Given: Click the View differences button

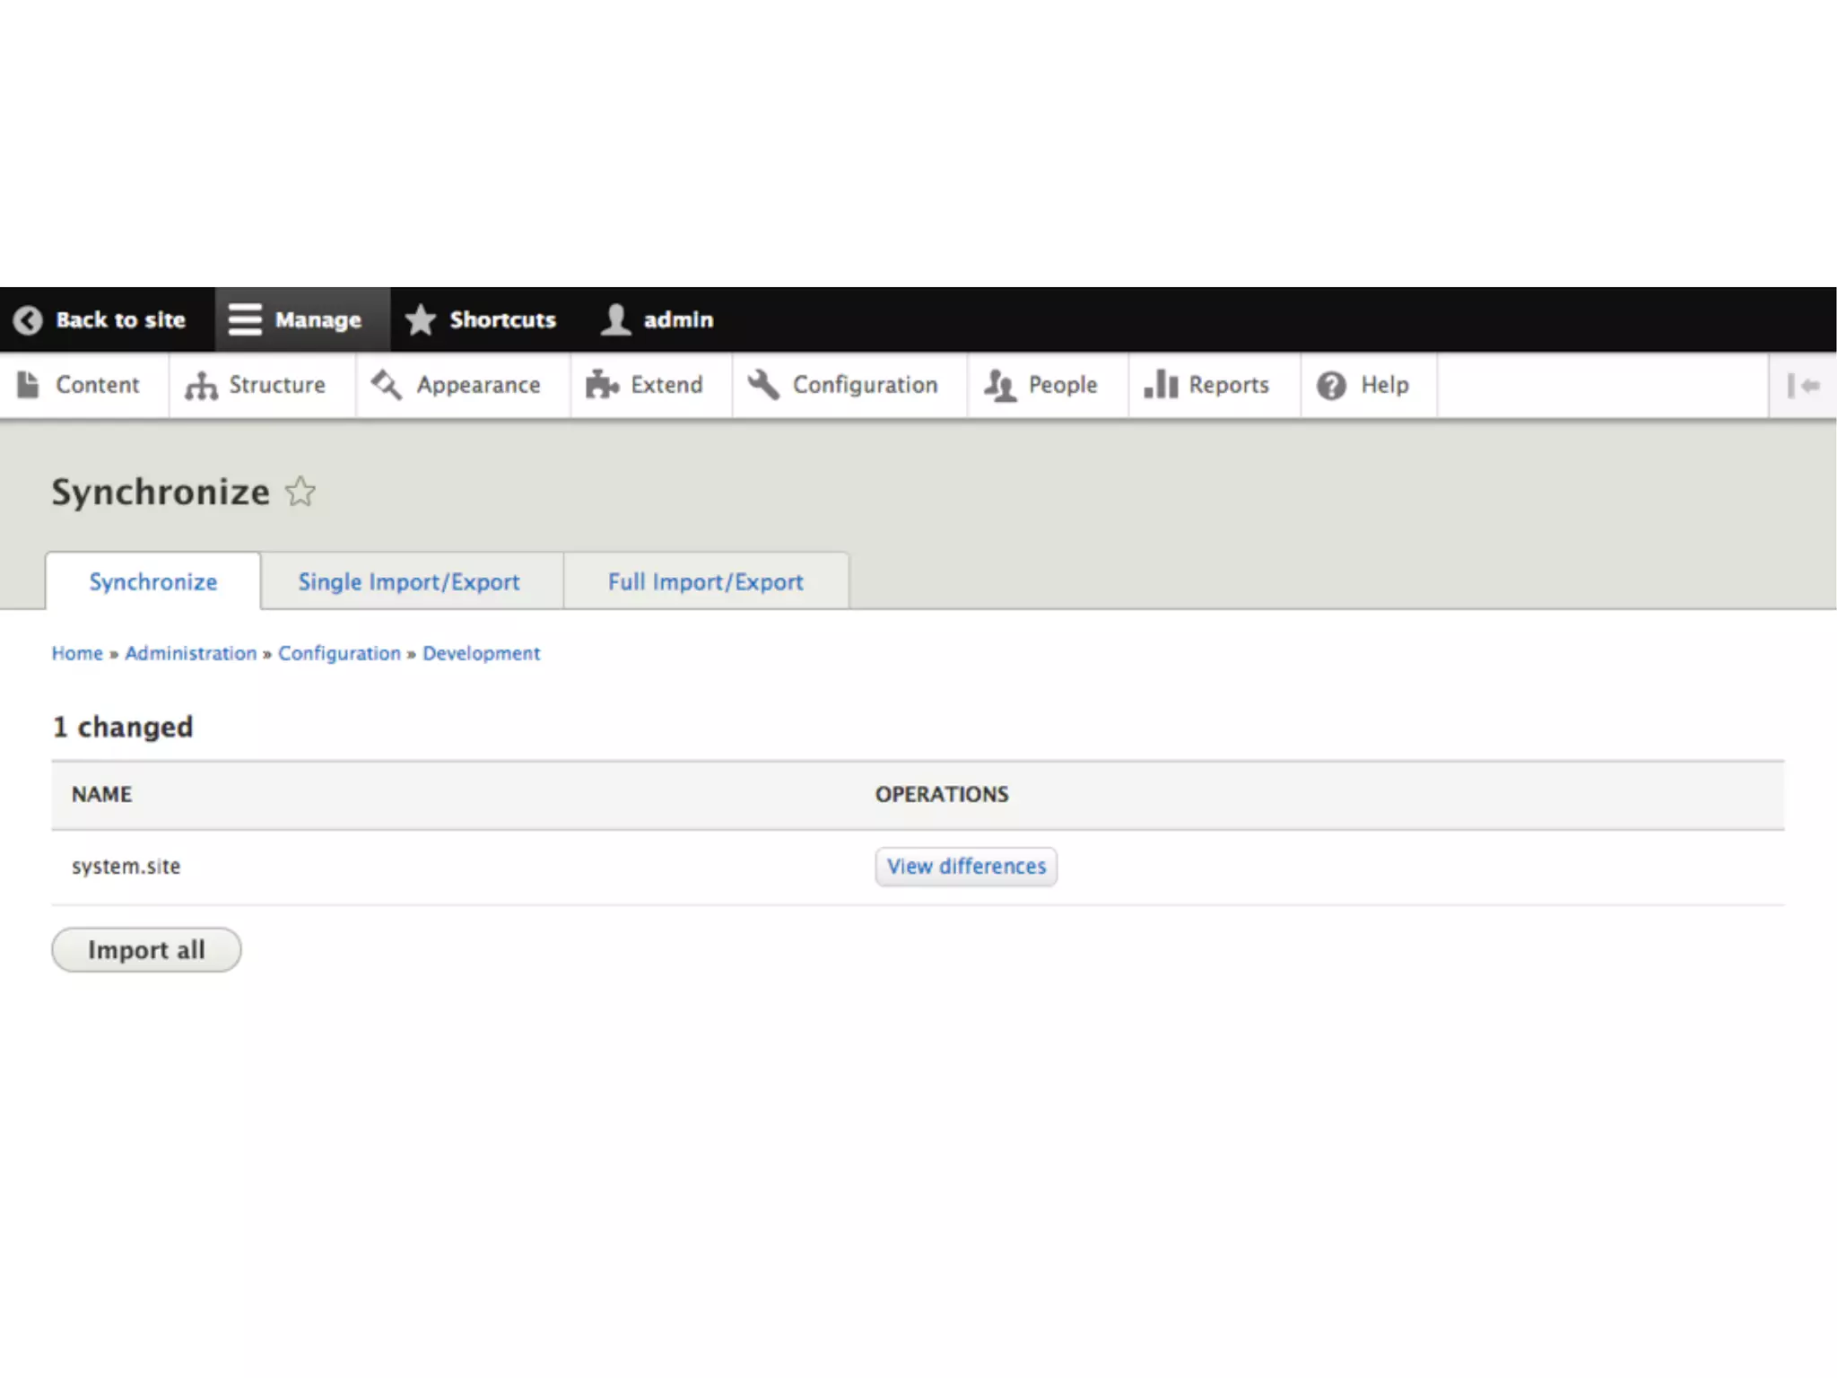Looking at the screenshot, I should (966, 867).
